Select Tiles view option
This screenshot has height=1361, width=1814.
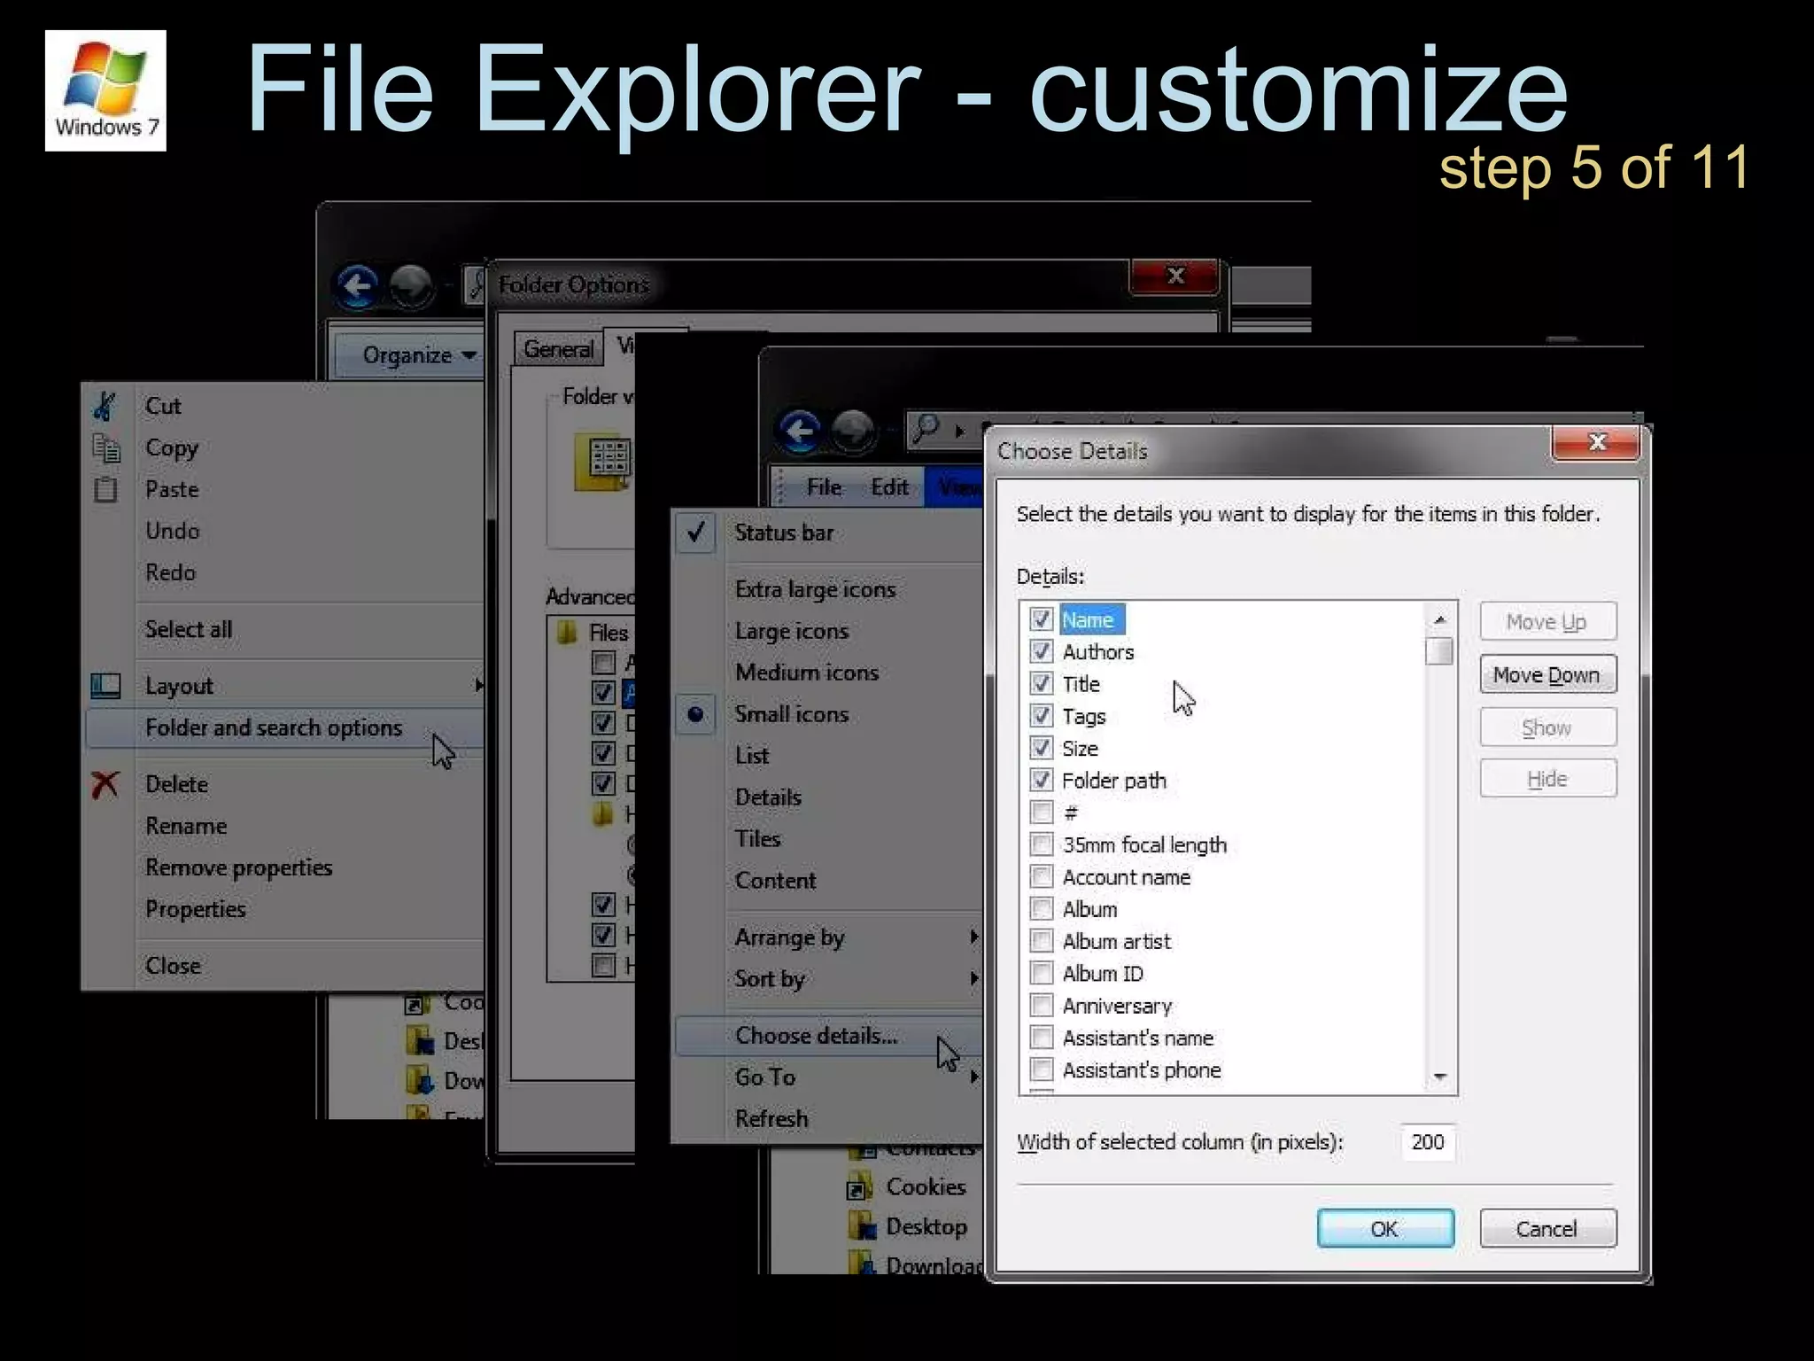pos(758,839)
